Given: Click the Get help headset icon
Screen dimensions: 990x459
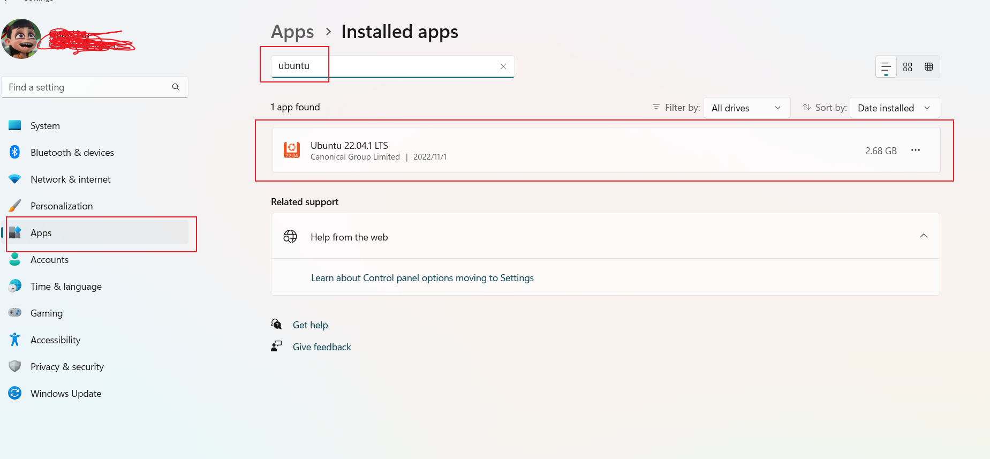Looking at the screenshot, I should tap(276, 324).
